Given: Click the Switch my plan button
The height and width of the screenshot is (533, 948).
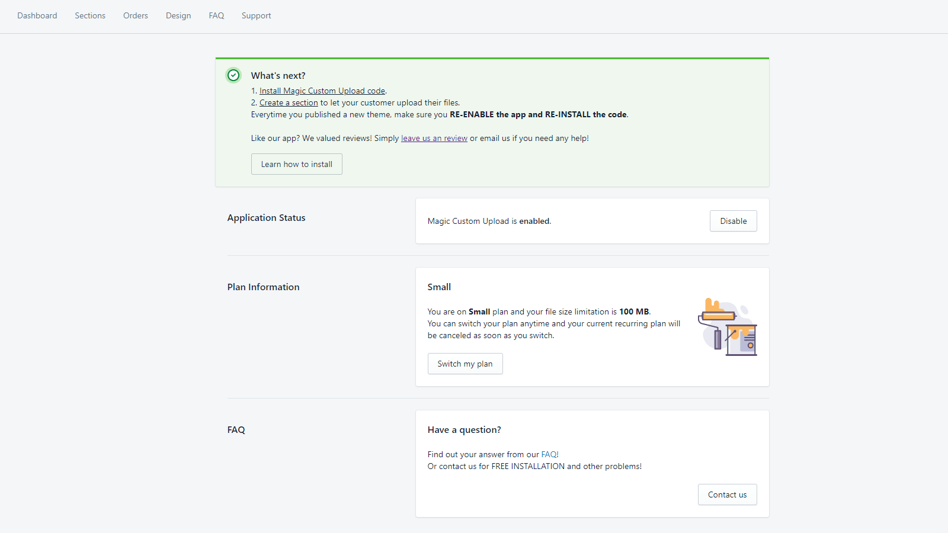Looking at the screenshot, I should coord(465,364).
